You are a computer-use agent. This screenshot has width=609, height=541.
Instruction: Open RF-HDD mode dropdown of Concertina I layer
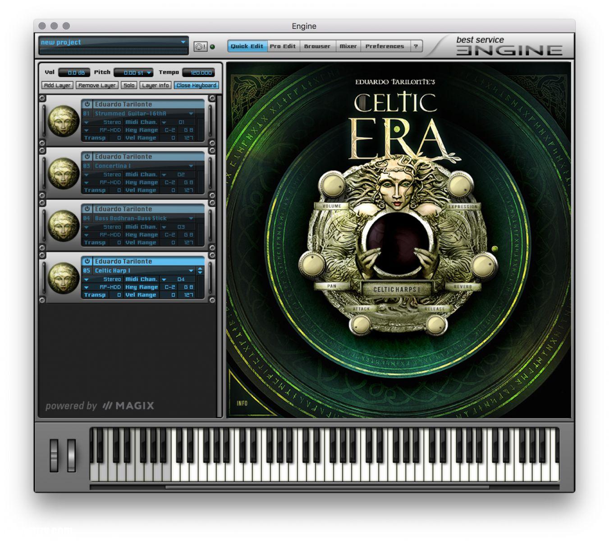coord(86,183)
